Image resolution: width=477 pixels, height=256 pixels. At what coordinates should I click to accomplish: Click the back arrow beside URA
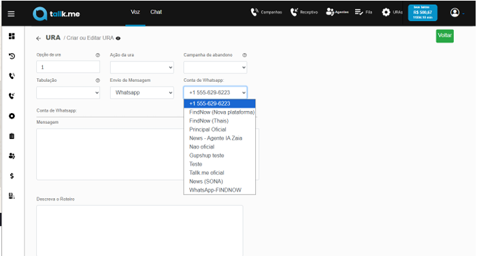(x=38, y=38)
